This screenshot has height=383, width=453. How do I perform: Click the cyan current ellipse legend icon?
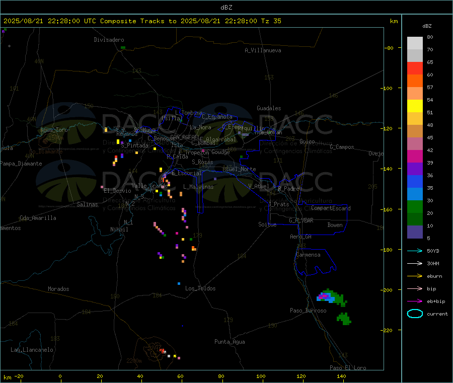[415, 314]
